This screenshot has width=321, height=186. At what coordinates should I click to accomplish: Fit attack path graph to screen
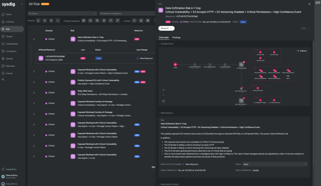[164, 101]
